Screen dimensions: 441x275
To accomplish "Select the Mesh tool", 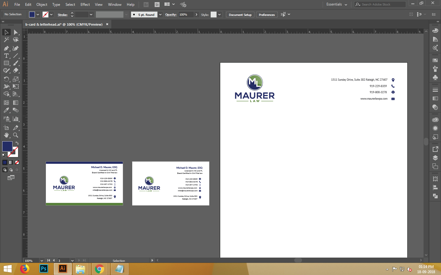I will coord(6,103).
